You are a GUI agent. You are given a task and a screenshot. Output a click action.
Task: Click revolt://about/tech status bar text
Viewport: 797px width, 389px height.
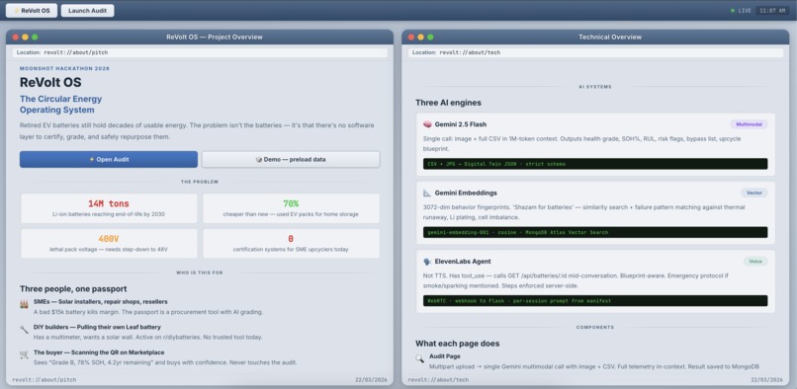click(438, 380)
